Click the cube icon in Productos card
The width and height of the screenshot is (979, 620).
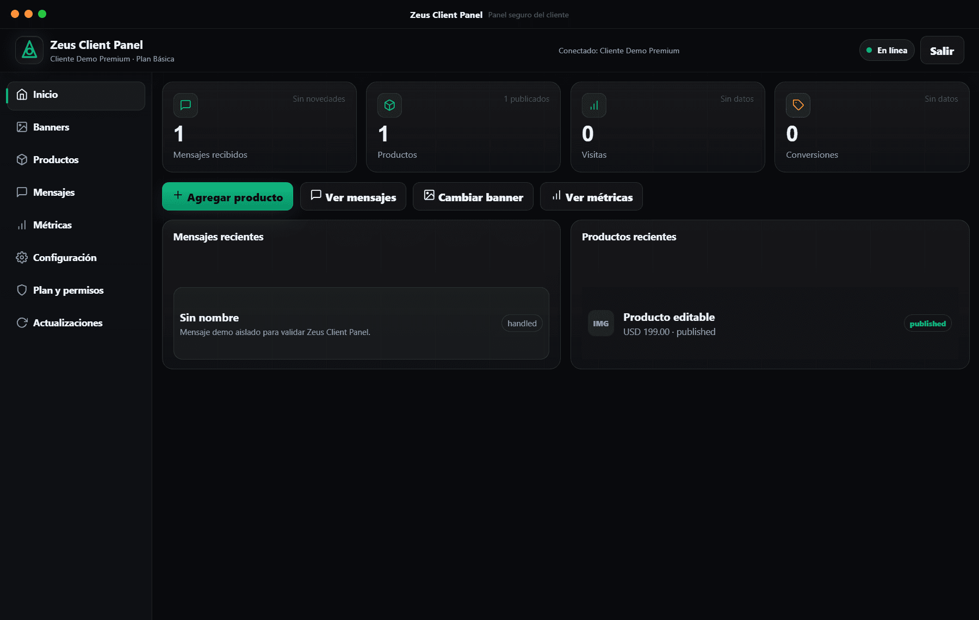tap(389, 106)
